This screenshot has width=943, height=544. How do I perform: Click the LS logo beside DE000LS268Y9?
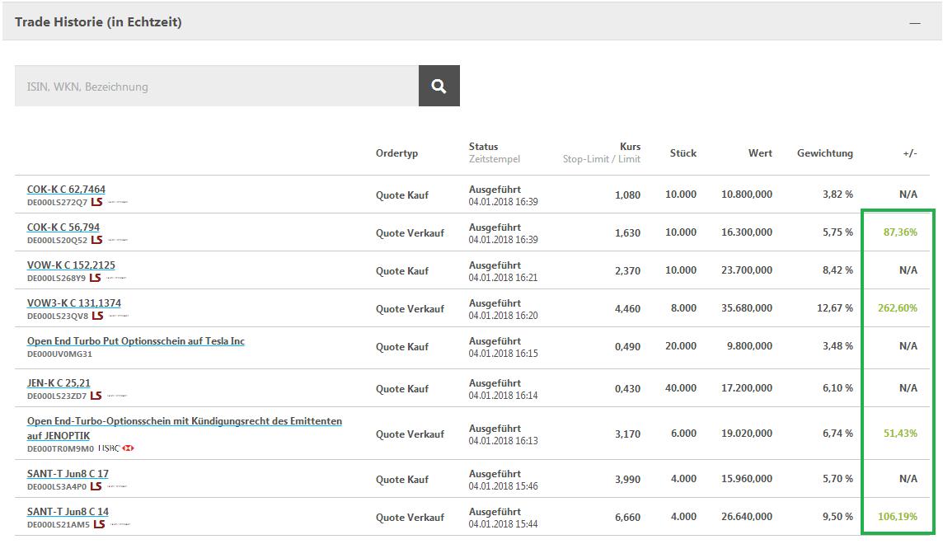(x=95, y=278)
